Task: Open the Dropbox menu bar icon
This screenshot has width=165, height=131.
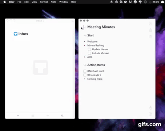Action: (x=130, y=2)
